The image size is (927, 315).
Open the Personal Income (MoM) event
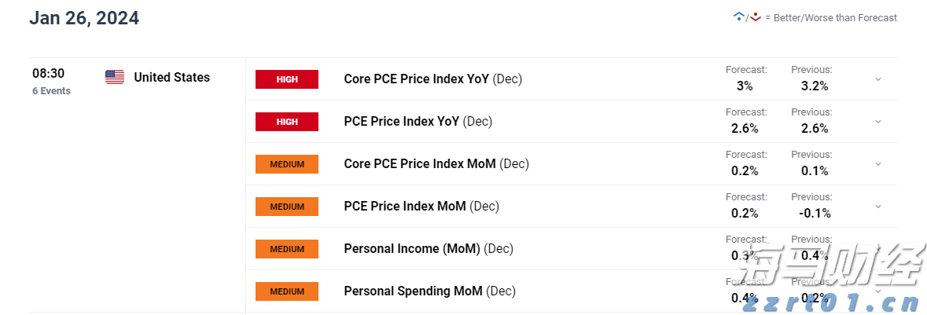[429, 249]
